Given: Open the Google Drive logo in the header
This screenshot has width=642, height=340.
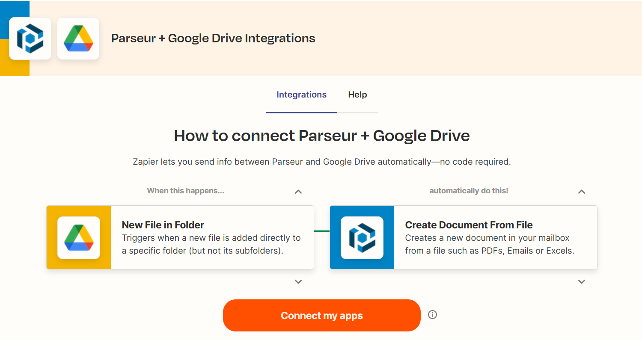Looking at the screenshot, I should [x=78, y=38].
